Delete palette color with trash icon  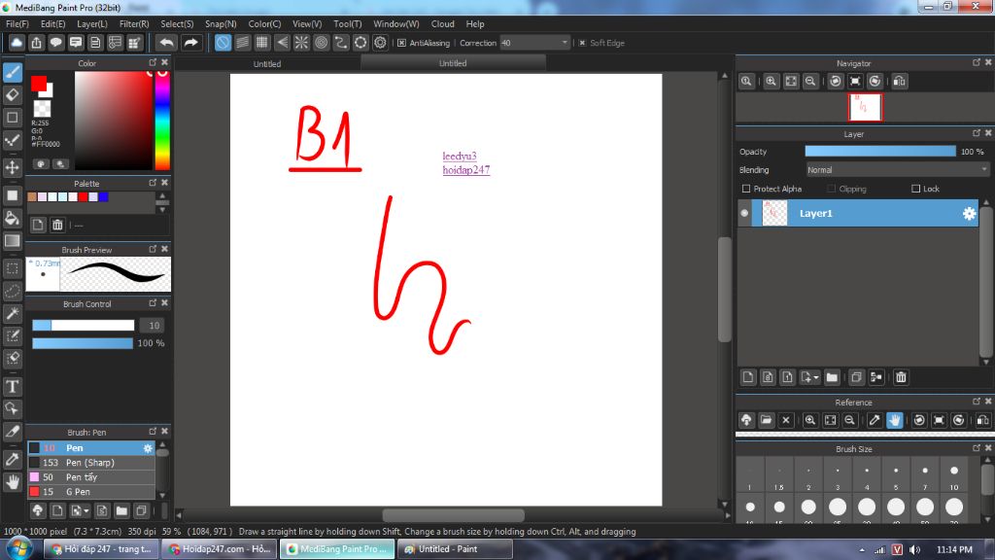[x=57, y=225]
